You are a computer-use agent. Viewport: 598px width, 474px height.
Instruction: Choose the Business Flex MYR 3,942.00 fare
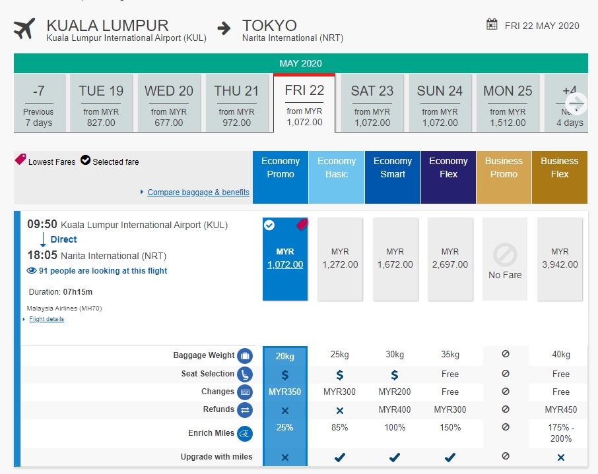(x=560, y=258)
